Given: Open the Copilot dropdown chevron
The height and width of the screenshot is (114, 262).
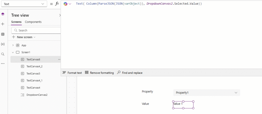Looking at the screenshot, I should tap(70, 4).
